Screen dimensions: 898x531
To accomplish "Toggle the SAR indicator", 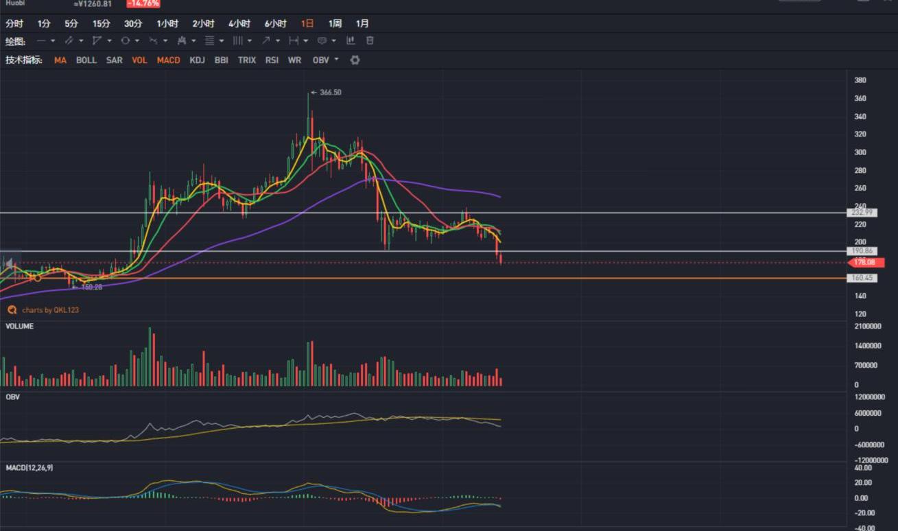I will 115,60.
